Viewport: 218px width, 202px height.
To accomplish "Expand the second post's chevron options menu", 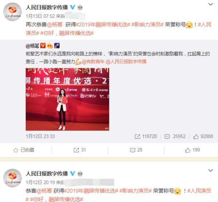I will click(211, 170).
